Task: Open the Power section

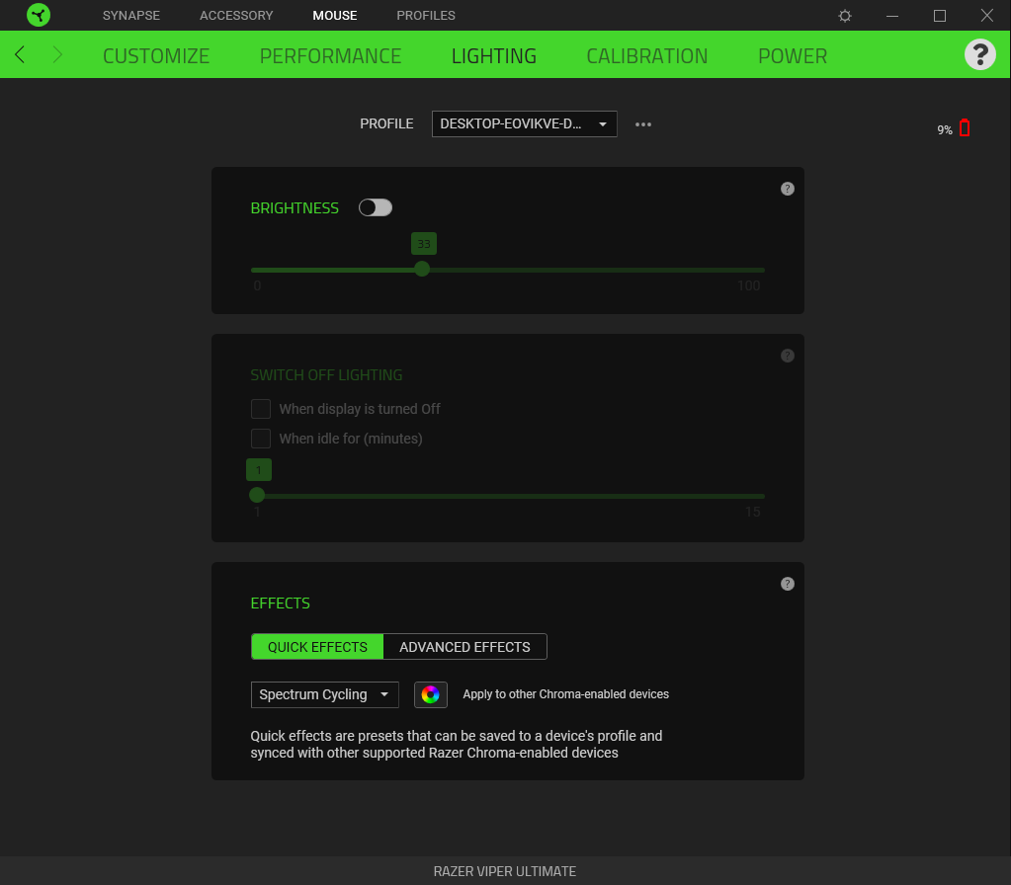Action: (x=793, y=56)
